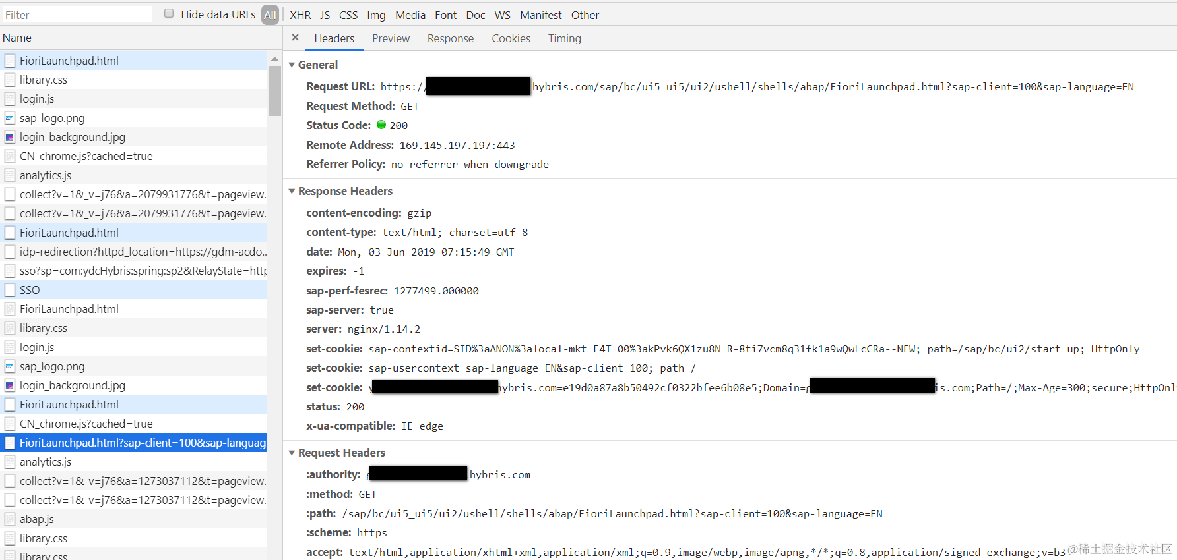Filter requests by Manifest
Image resolution: width=1177 pixels, height=560 pixels.
(x=541, y=15)
